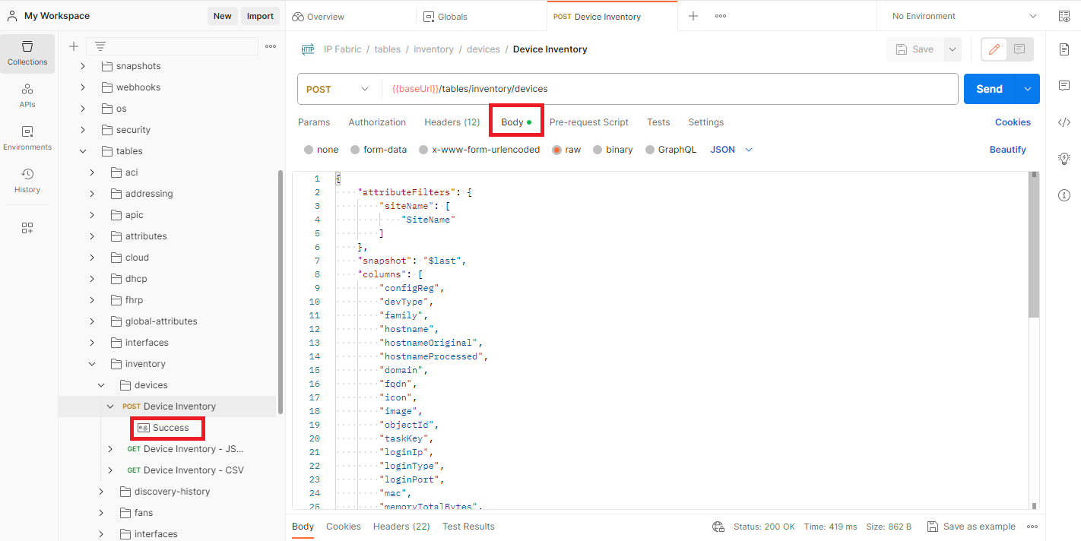
Task: Open the Collections sidebar panel
Action: tap(27, 53)
